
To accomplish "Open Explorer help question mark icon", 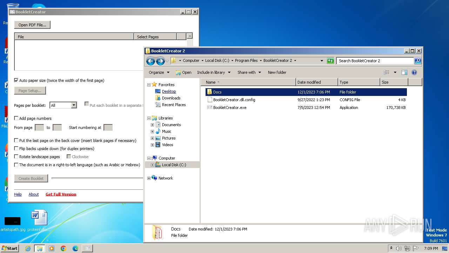I will tap(414, 72).
